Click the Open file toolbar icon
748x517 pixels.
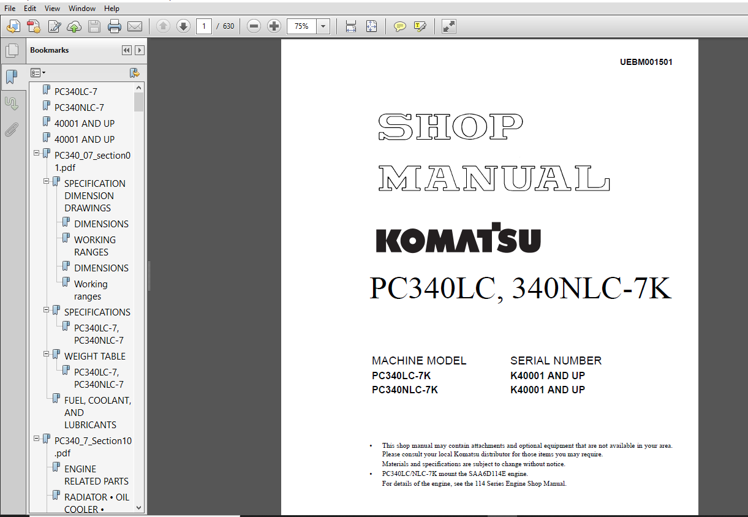click(13, 26)
